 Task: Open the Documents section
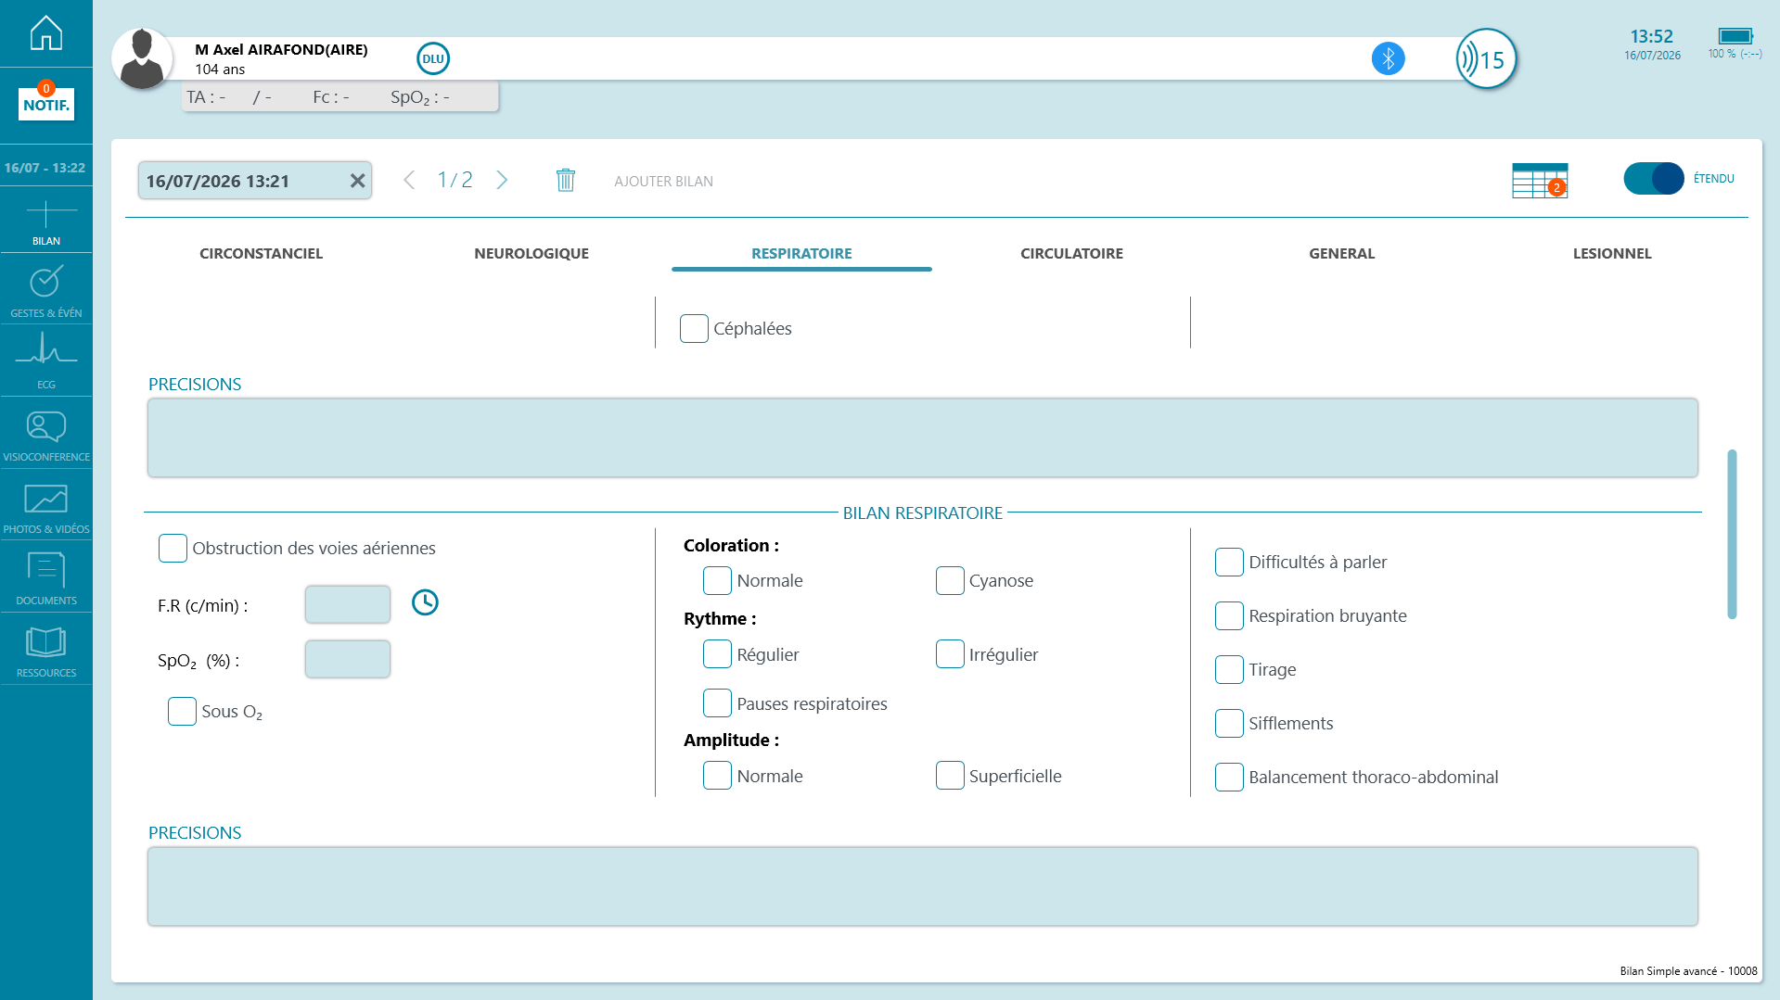46,578
